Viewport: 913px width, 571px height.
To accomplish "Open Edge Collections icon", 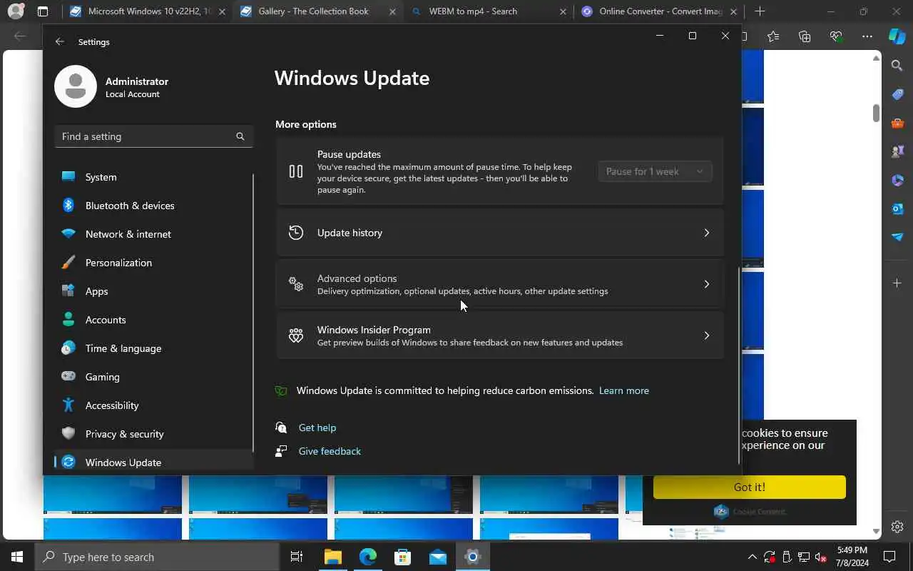I will tap(805, 36).
